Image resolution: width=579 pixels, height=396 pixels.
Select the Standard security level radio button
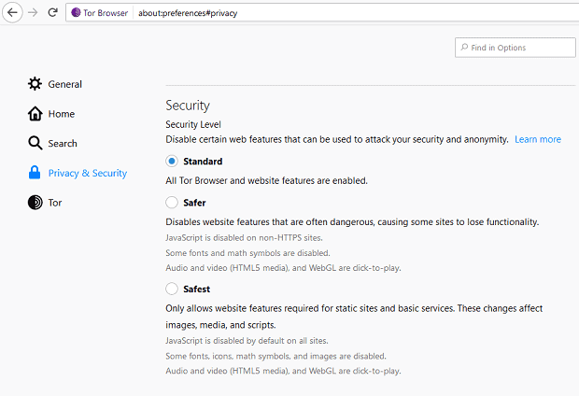[x=171, y=161]
